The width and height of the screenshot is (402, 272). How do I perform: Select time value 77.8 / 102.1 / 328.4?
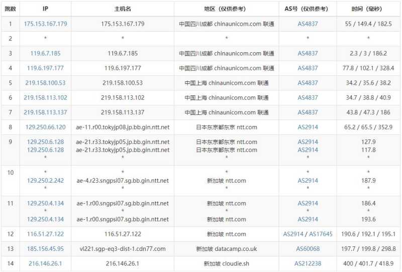click(x=368, y=68)
